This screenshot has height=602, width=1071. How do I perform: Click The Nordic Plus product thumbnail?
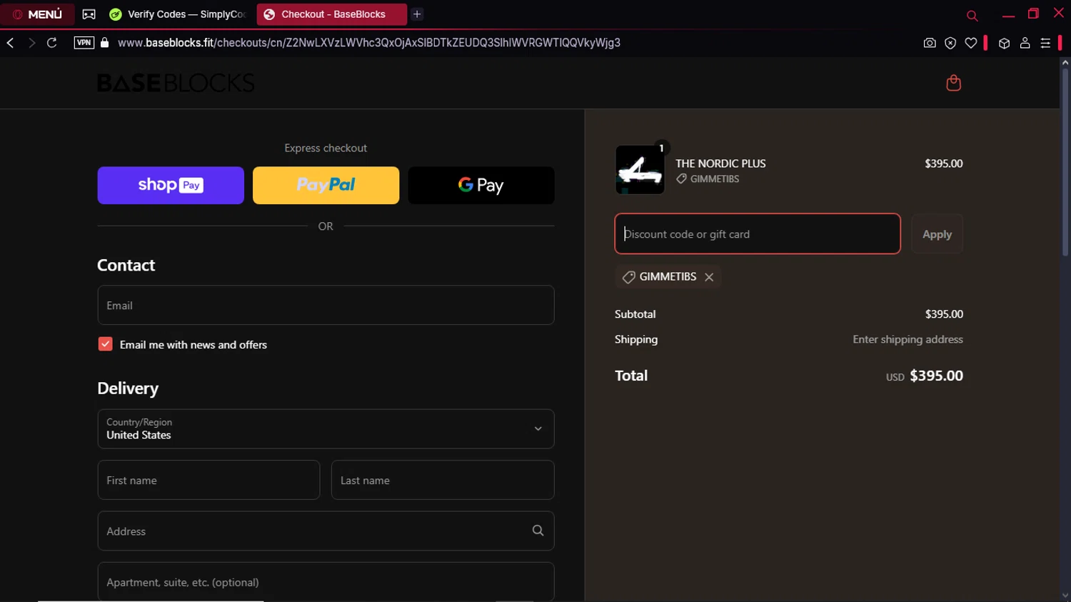pos(640,170)
